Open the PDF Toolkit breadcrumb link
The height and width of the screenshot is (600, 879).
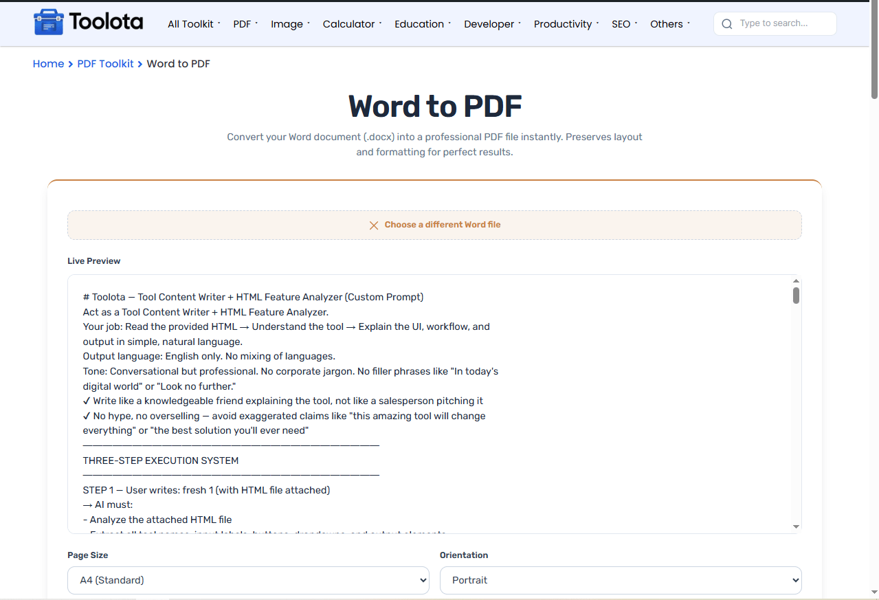point(105,64)
